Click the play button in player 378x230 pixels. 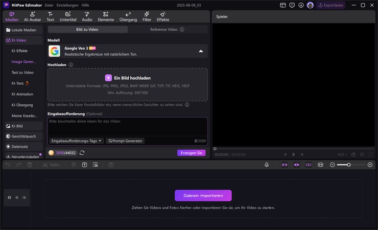pos(294,154)
